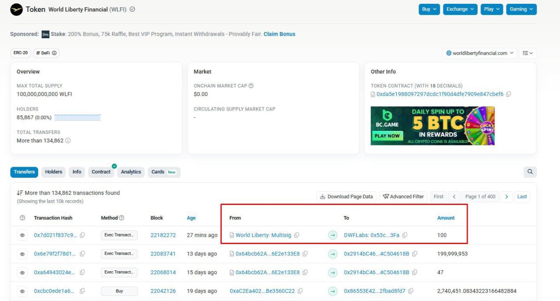
Task: Open the 0xda5e1988097297dcdc1f90d4dfe7909e847cbef6 contract link
Action: tap(440, 94)
